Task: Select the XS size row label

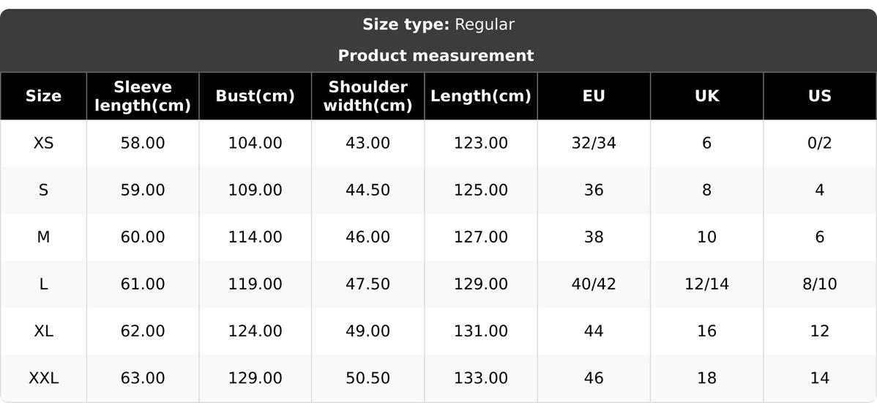Action: coord(43,143)
